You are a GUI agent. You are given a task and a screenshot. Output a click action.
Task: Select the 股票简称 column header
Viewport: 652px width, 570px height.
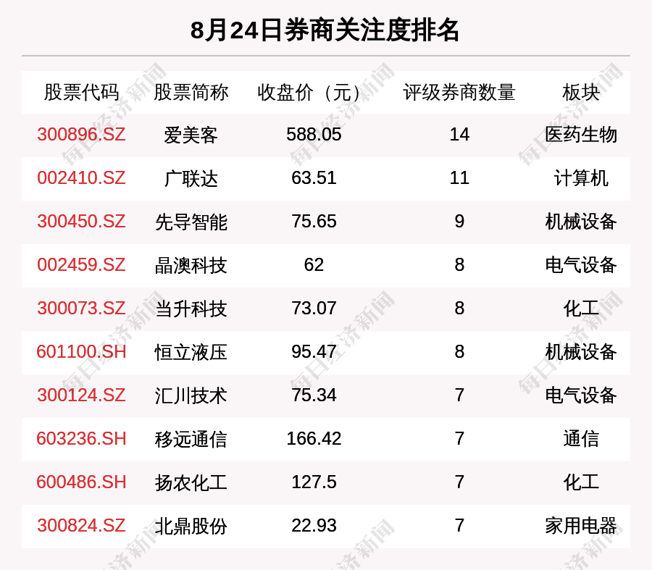[x=191, y=92]
